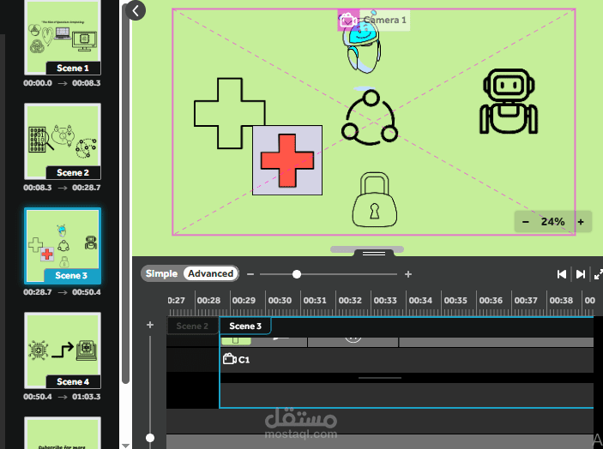
Task: Open Scene 2 thumbnail
Action: tap(63, 141)
